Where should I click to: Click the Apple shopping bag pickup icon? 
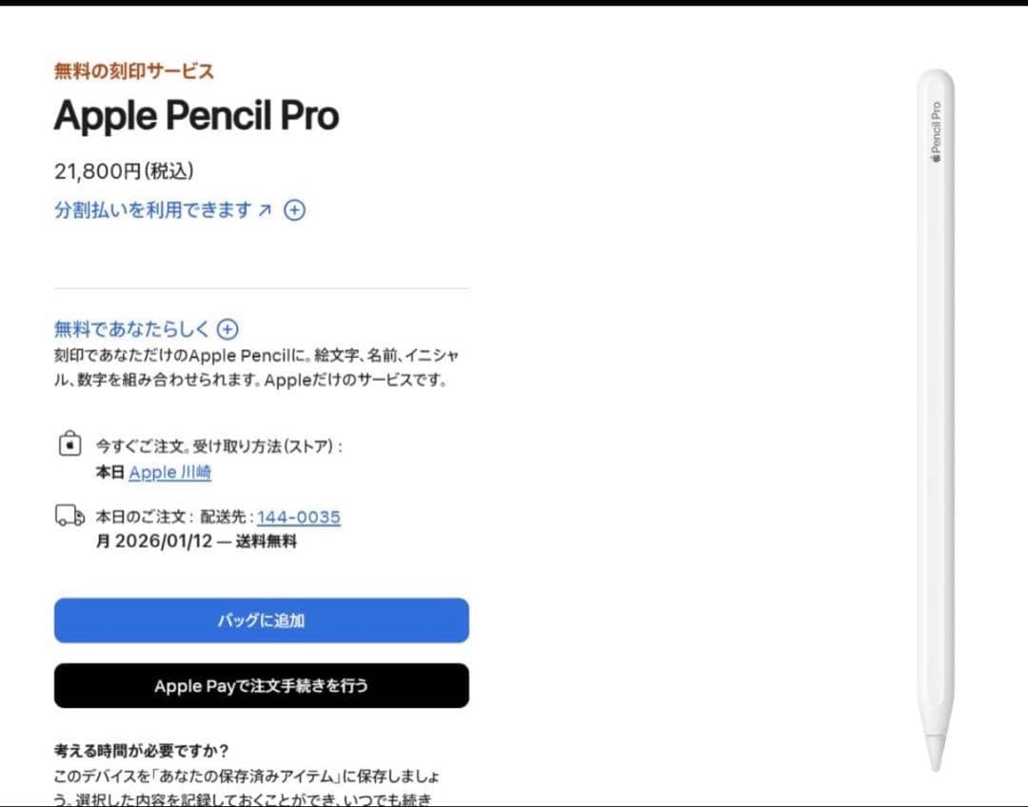click(69, 443)
